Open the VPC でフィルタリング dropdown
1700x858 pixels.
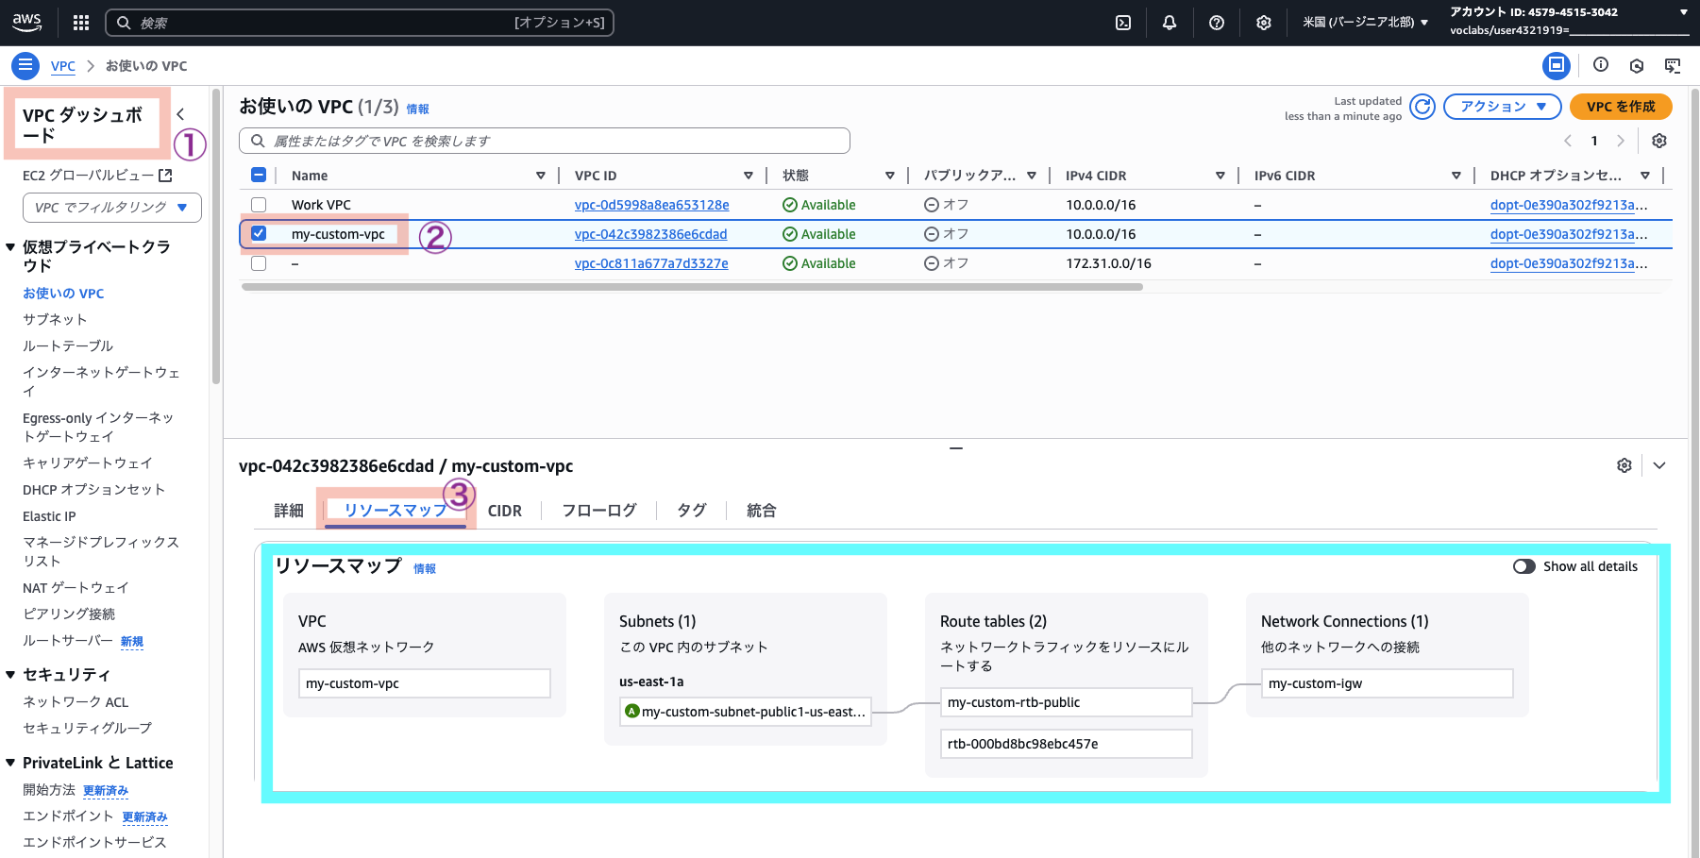[x=112, y=208]
